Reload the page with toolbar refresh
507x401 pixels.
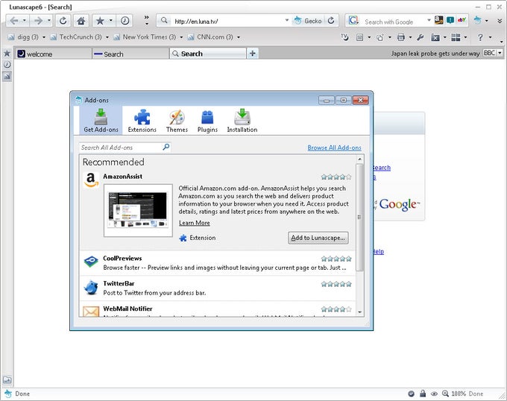pyautogui.click(x=63, y=21)
